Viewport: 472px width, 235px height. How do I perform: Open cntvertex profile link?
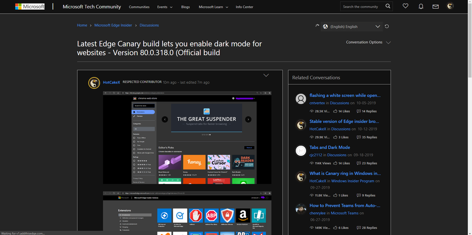(x=317, y=103)
